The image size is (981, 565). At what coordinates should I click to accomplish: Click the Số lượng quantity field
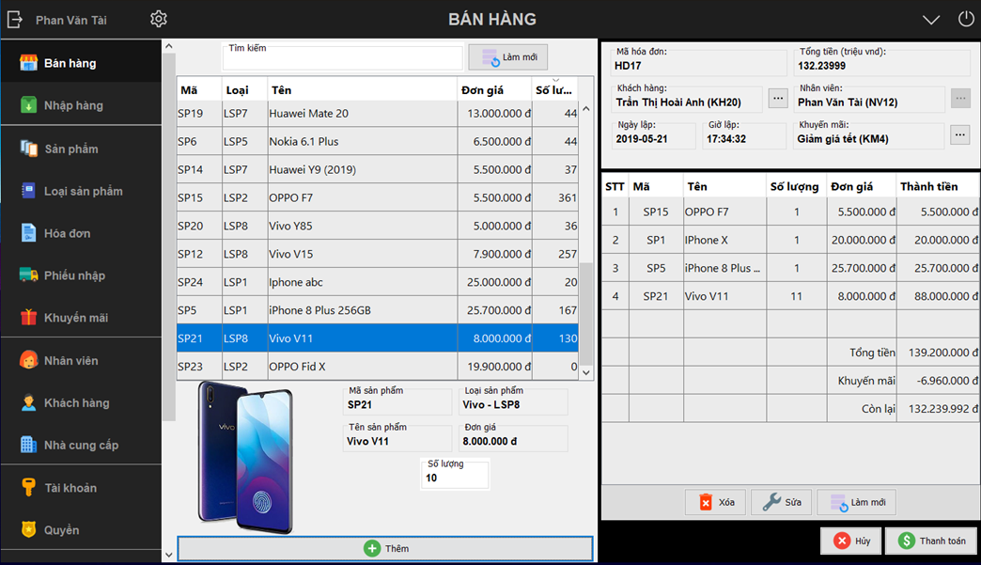(x=455, y=478)
